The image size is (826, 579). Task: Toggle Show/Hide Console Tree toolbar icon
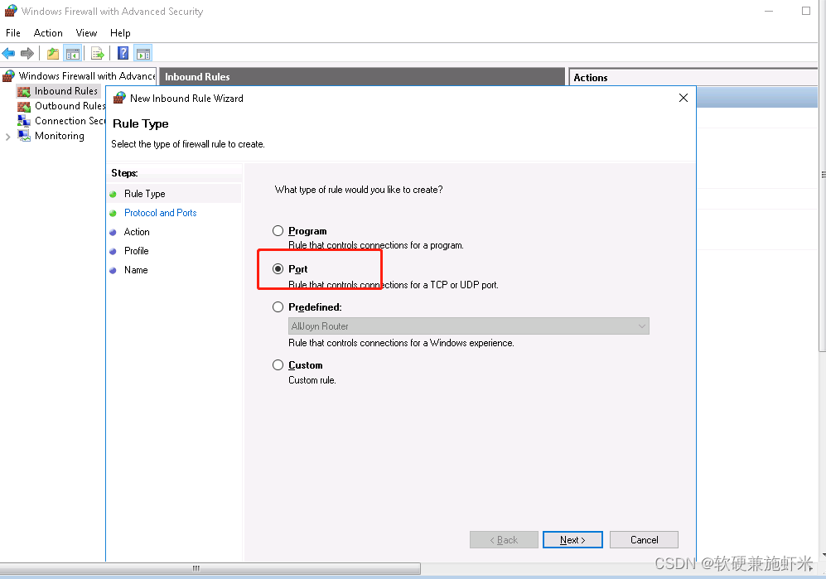tap(72, 53)
